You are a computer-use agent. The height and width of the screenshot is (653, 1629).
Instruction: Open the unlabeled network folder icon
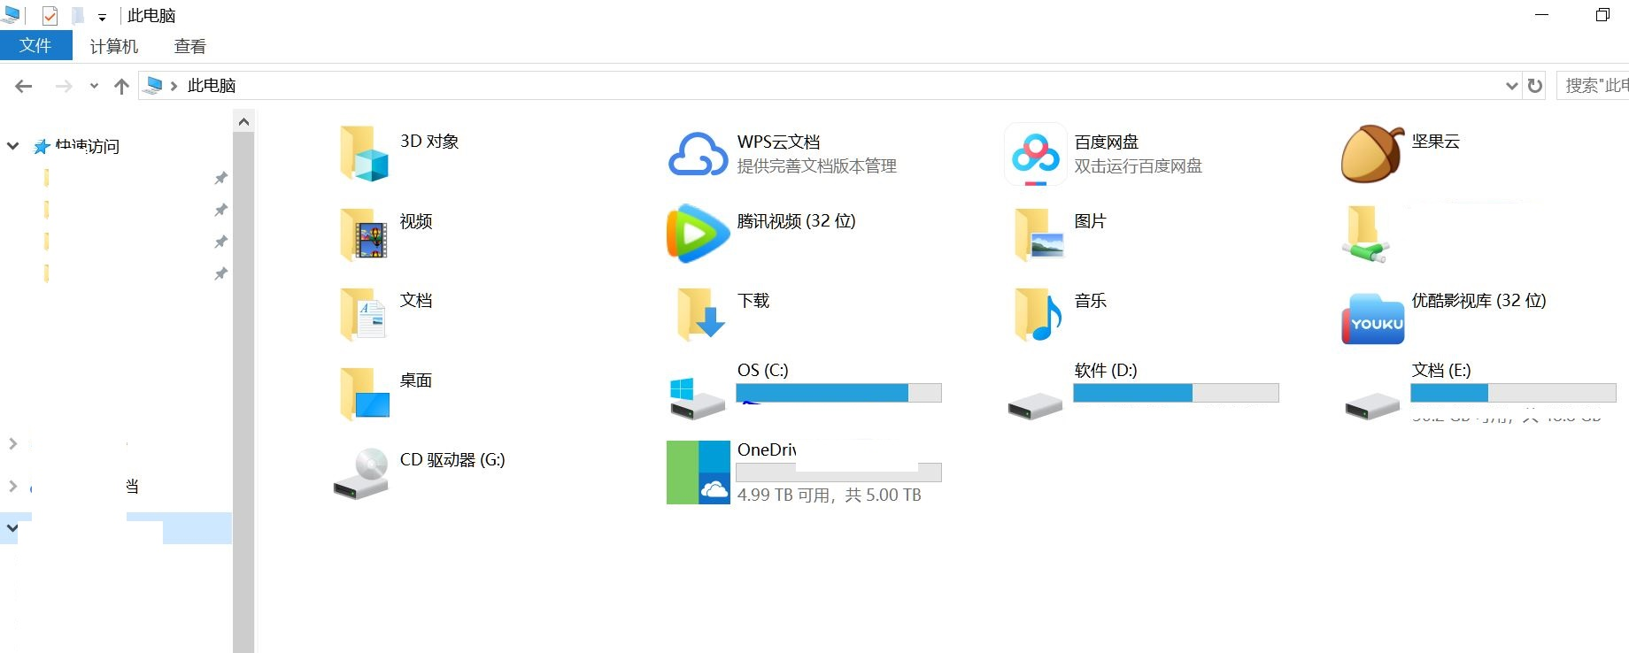coord(1365,234)
